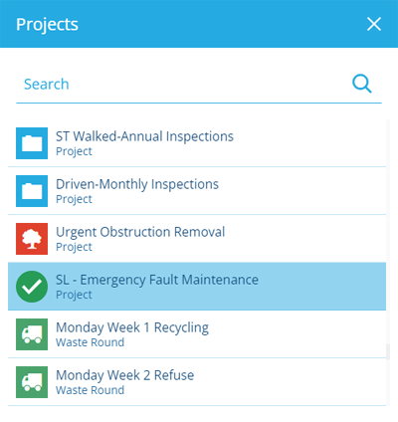The height and width of the screenshot is (422, 398).
Task: Click the truck icon for Monday Week 2 Refuse
Action: click(x=32, y=382)
